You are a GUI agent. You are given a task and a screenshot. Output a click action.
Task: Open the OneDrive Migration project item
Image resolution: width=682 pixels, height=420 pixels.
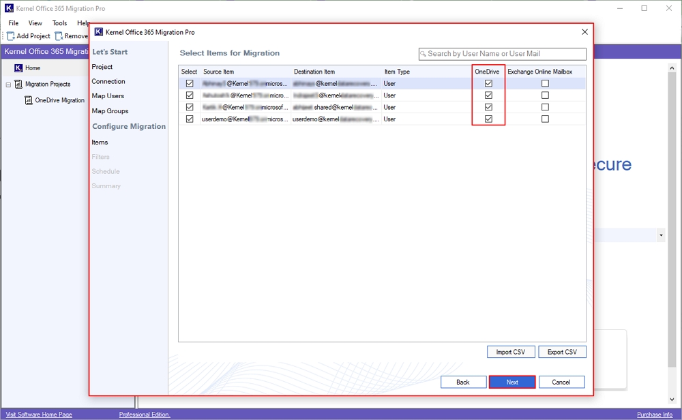59,100
